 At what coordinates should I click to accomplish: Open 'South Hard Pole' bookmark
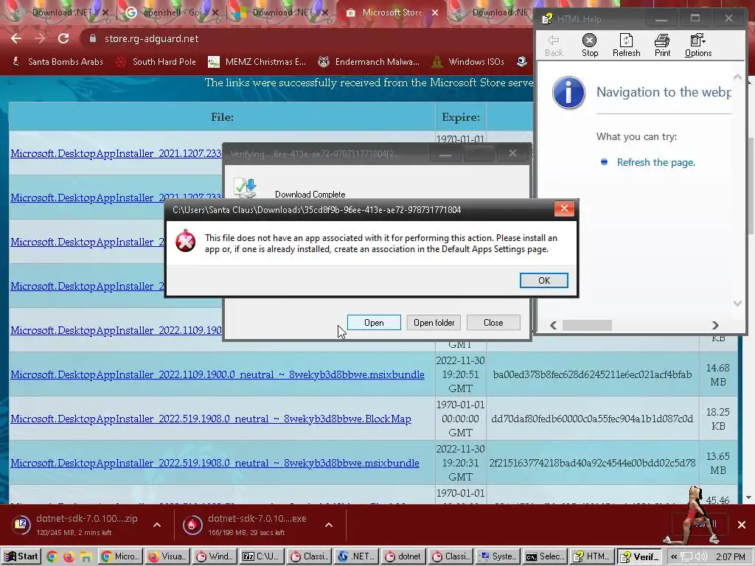coord(156,62)
